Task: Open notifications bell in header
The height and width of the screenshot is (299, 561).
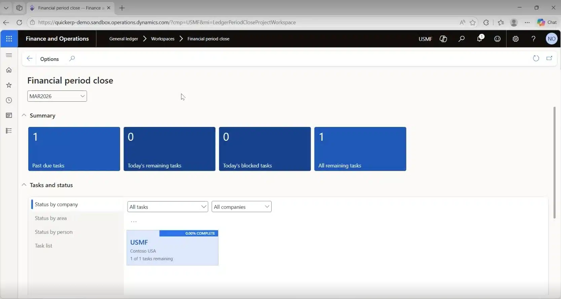Action: point(480,38)
